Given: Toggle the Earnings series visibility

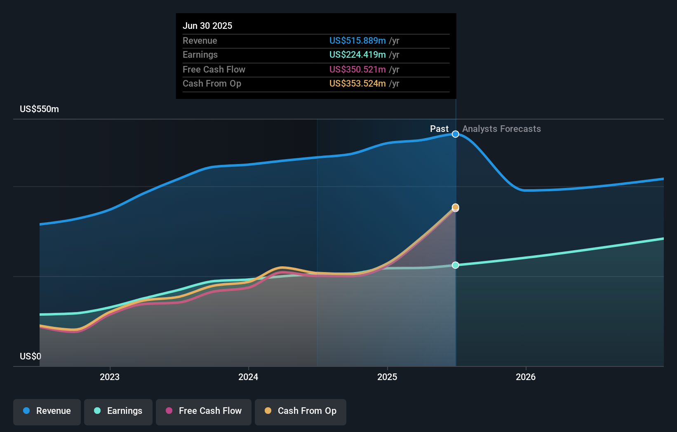Looking at the screenshot, I should [118, 411].
